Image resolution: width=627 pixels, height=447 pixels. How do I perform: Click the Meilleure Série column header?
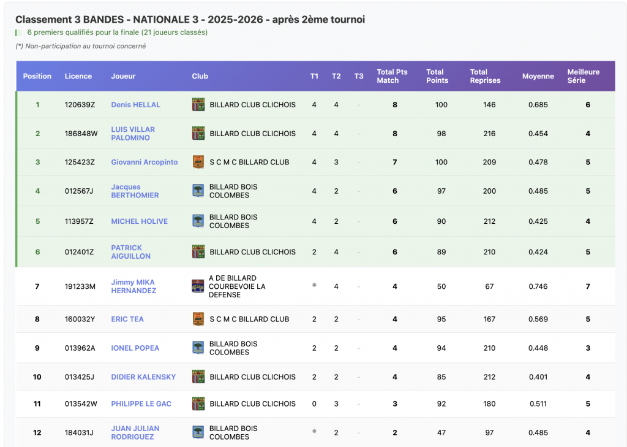tap(583, 76)
